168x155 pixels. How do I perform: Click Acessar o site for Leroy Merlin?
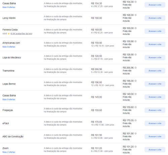pyautogui.click(x=155, y=18)
